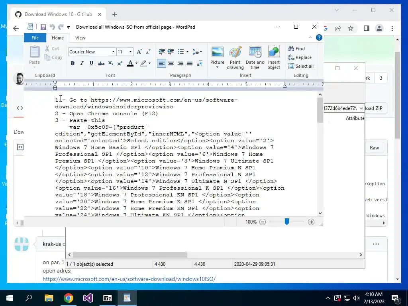This screenshot has height=306, width=408.
Task: Select Justify text alignment
Action: [190, 63]
